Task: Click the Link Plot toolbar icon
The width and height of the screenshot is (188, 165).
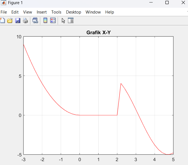Action: (35, 21)
